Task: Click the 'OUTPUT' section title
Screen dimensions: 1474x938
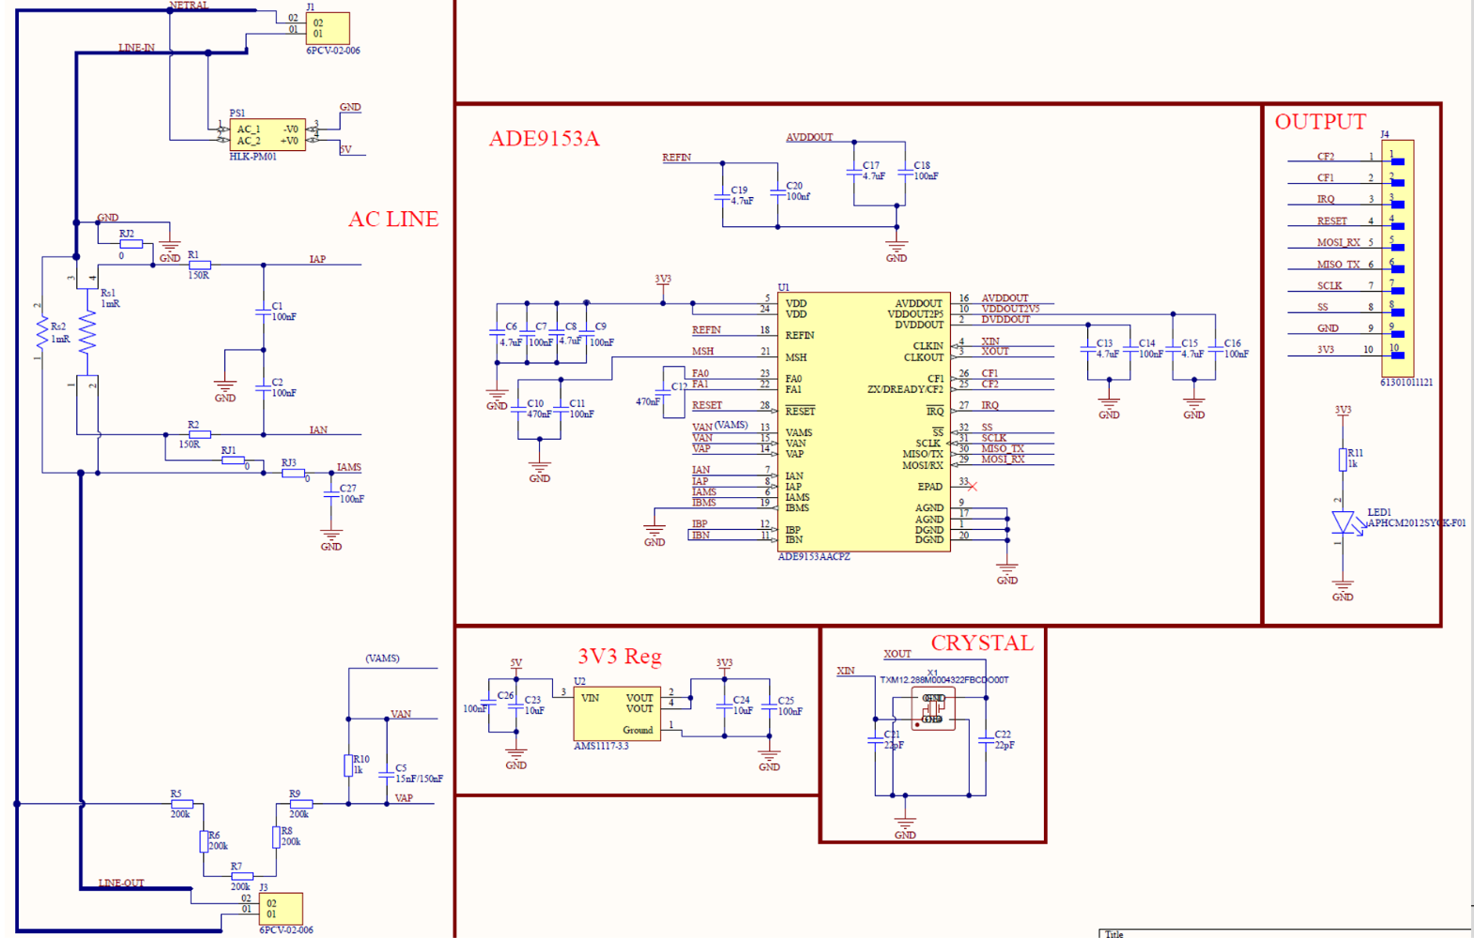Action: pos(1320,122)
